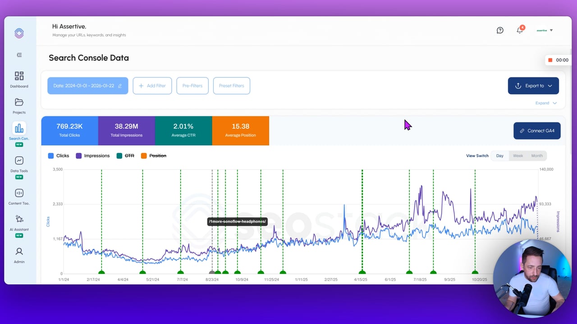Open the Pre-Filters options
The height and width of the screenshot is (324, 577).
(x=192, y=85)
